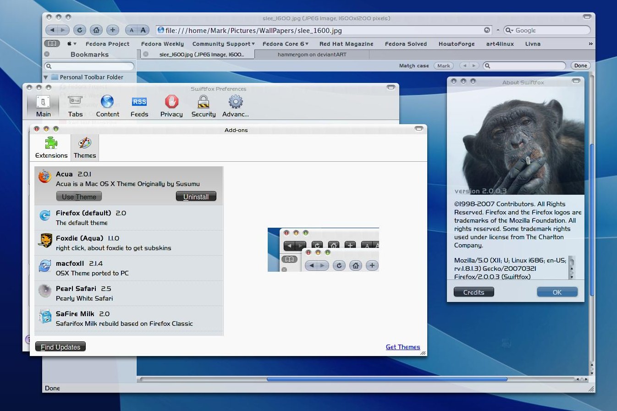Switch to hammergom on deviantART tab
The width and height of the screenshot is (617, 411).
pos(312,54)
